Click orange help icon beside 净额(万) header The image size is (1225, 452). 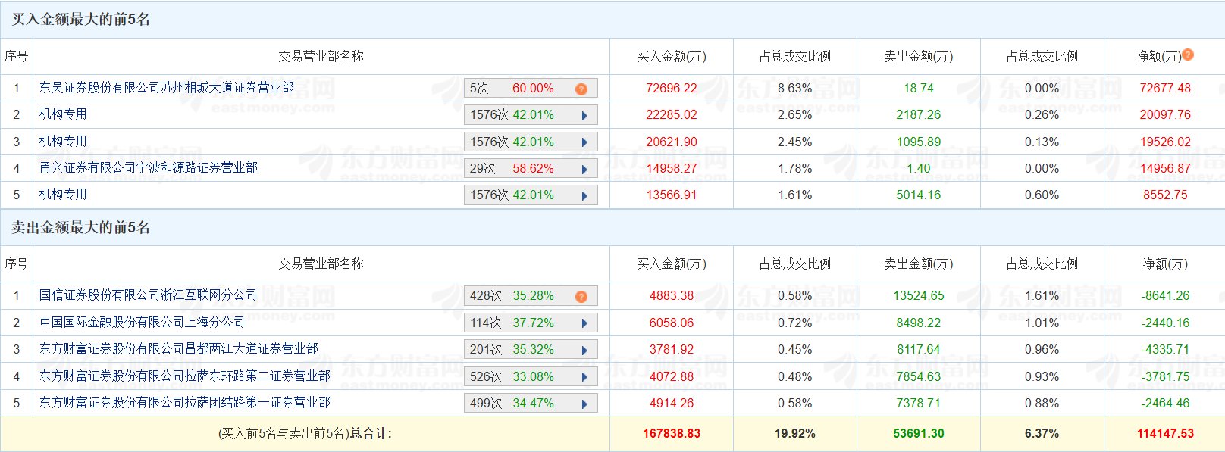1188,55
